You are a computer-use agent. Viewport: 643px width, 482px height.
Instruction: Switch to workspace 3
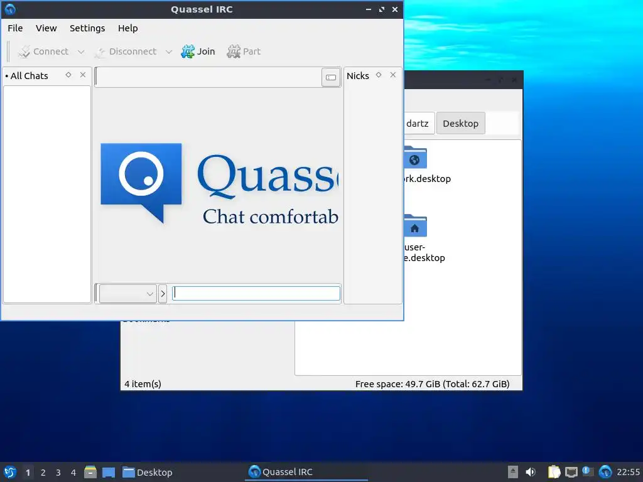(x=58, y=473)
